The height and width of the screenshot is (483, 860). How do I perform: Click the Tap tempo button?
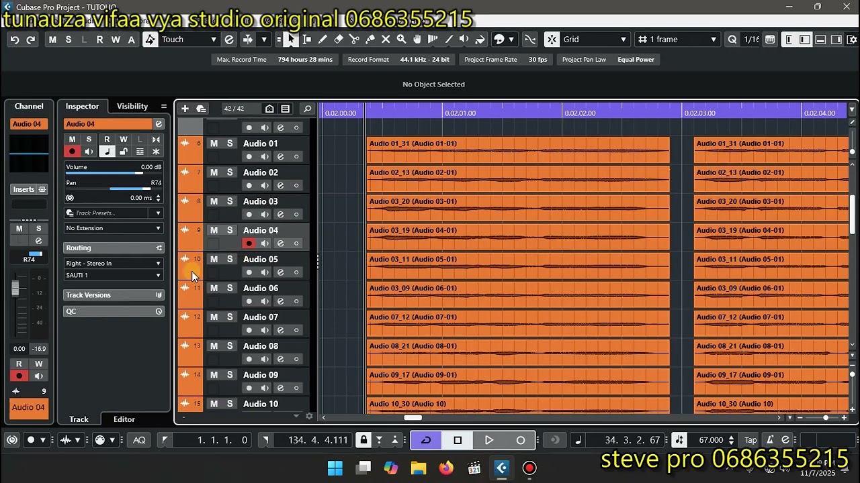coord(750,440)
